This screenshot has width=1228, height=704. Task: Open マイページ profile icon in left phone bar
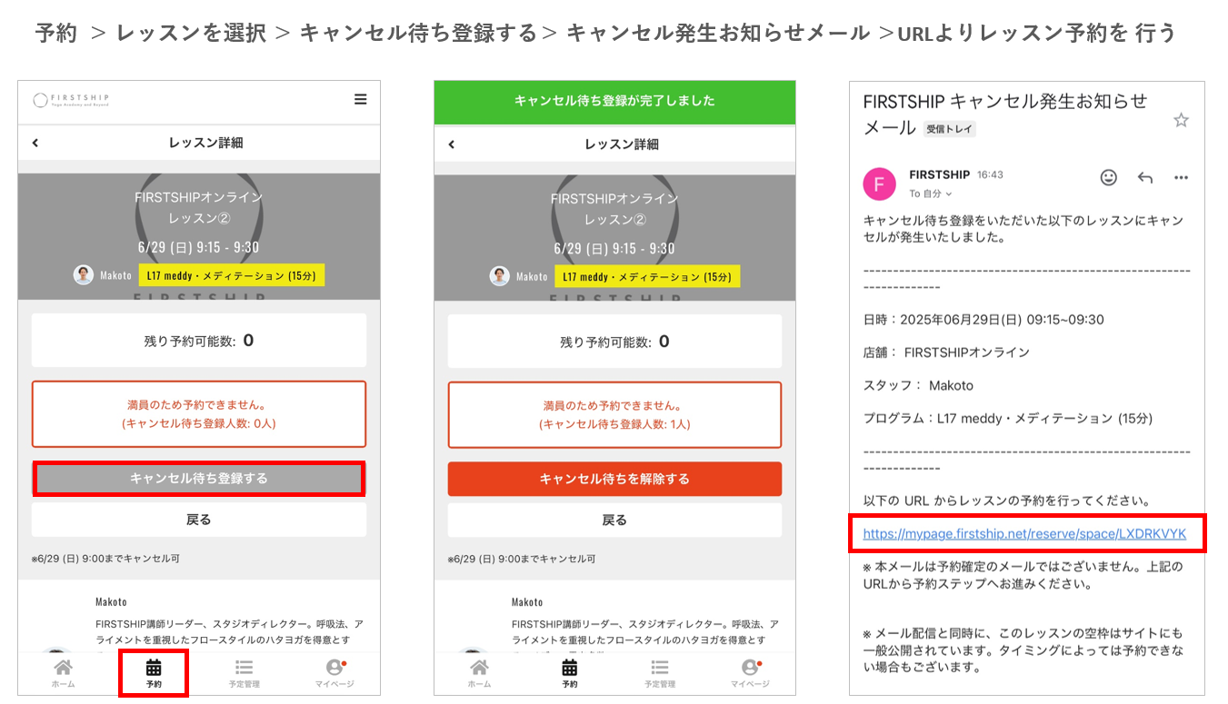coord(334,672)
